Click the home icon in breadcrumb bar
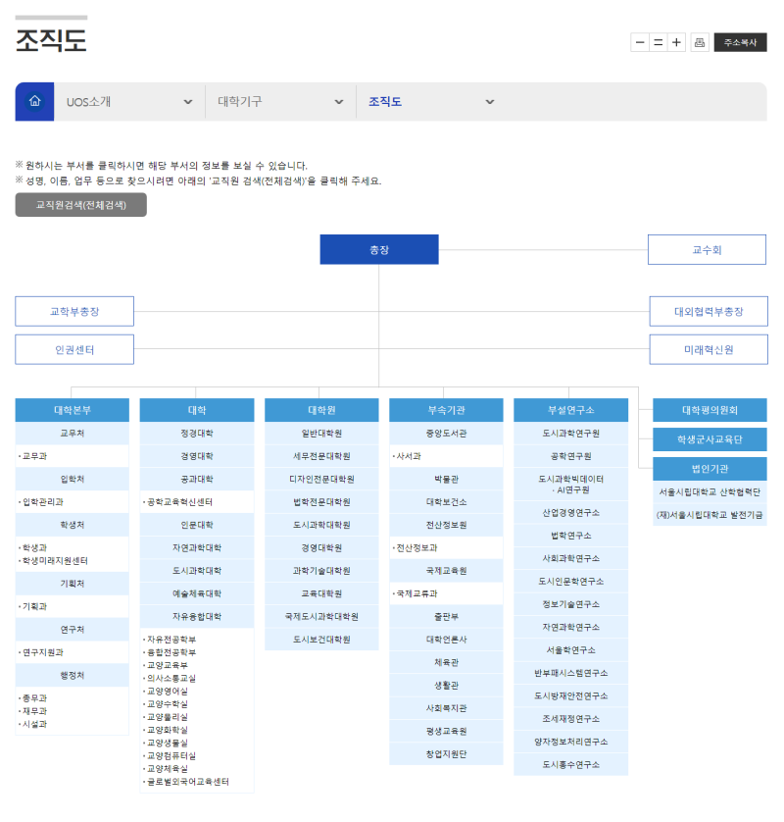This screenshot has width=784, height=822. click(34, 102)
